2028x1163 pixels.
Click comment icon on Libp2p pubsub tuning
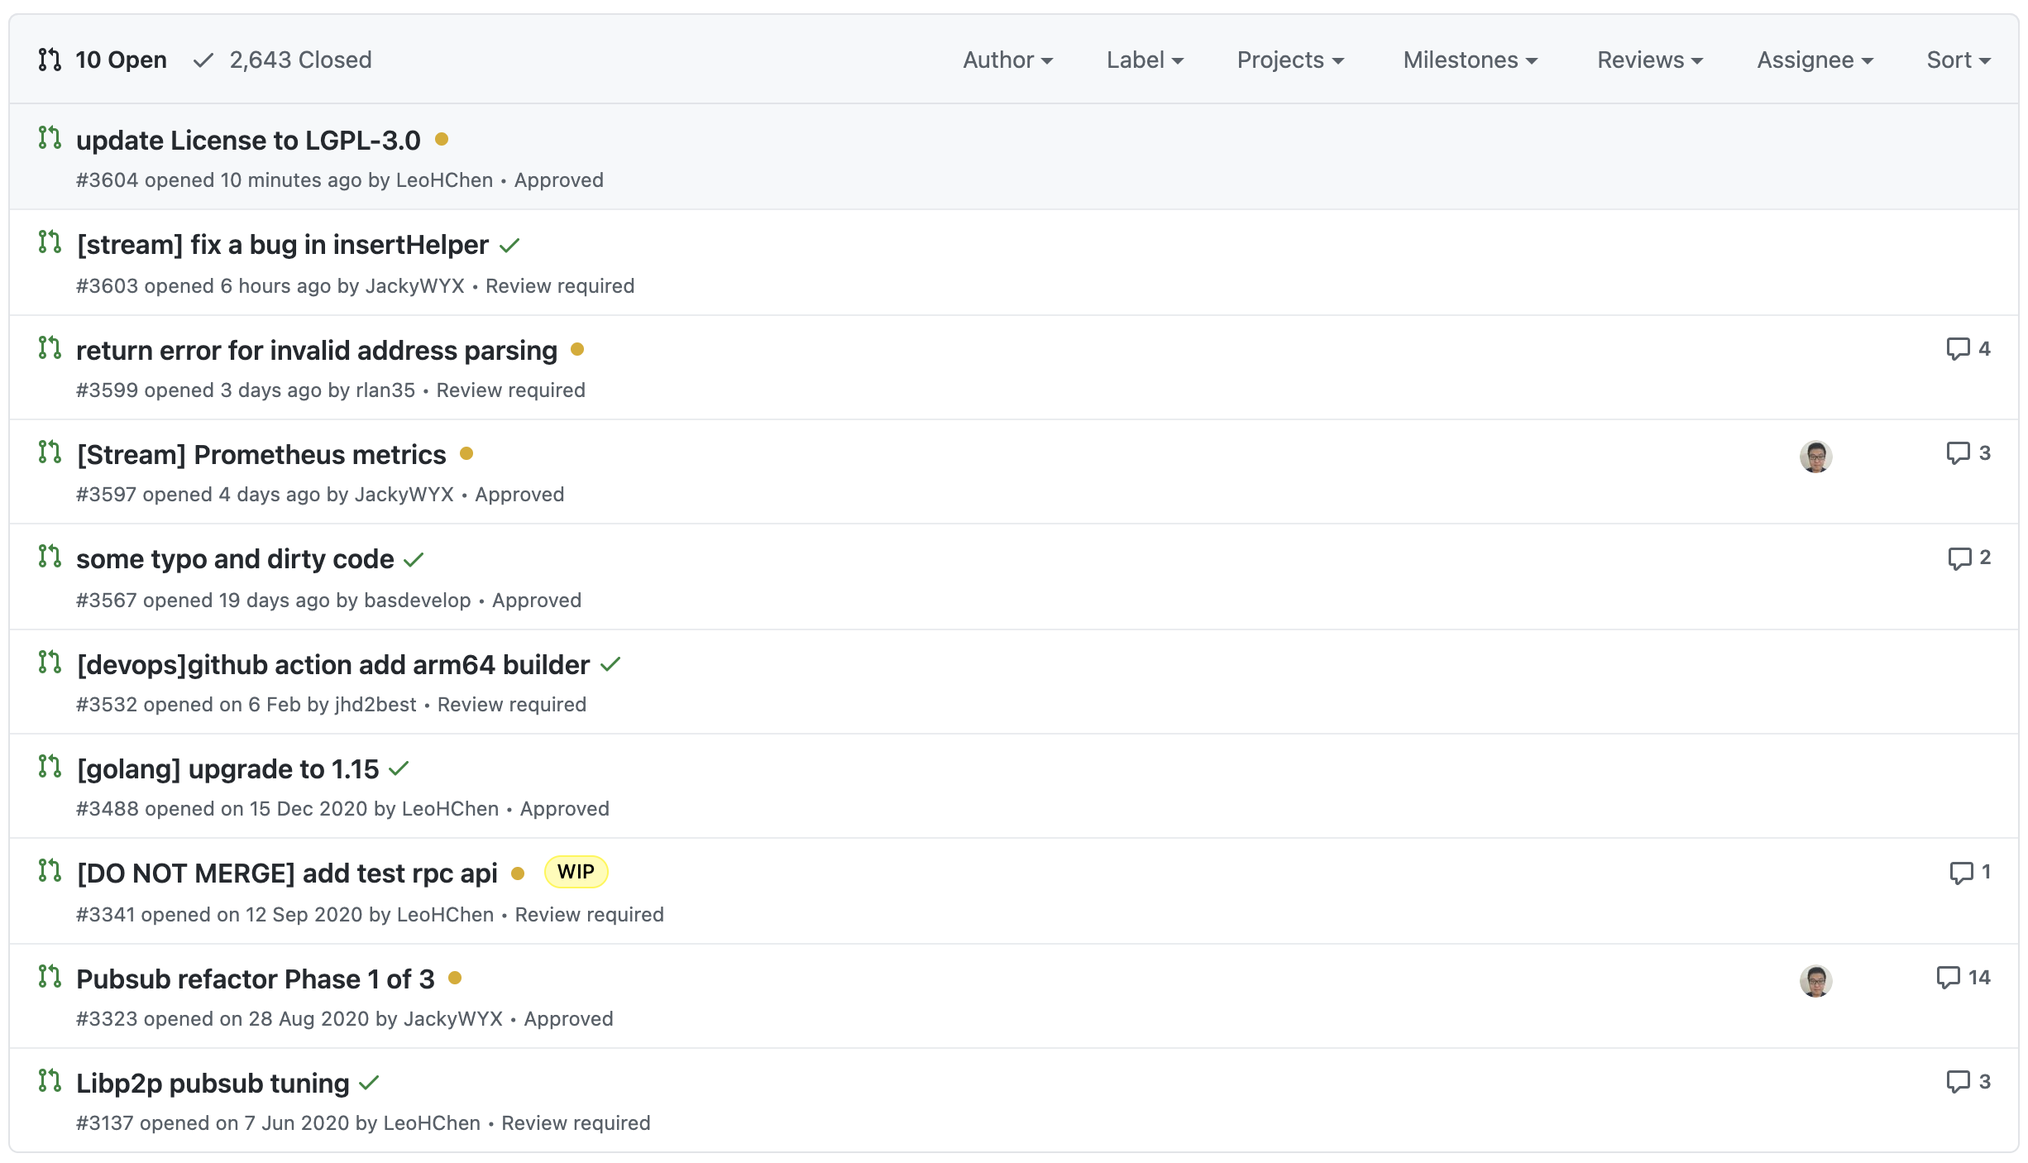1958,1082
